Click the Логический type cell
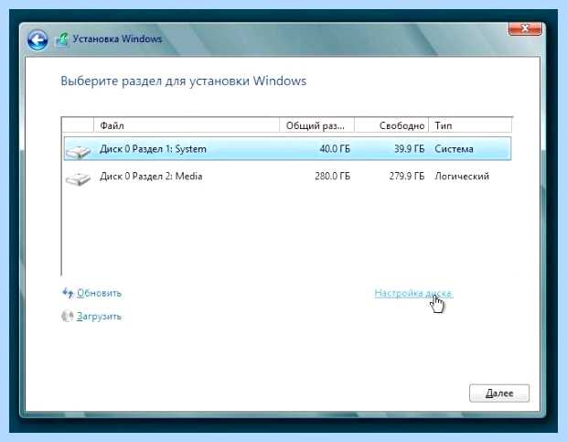 pyautogui.click(x=462, y=176)
